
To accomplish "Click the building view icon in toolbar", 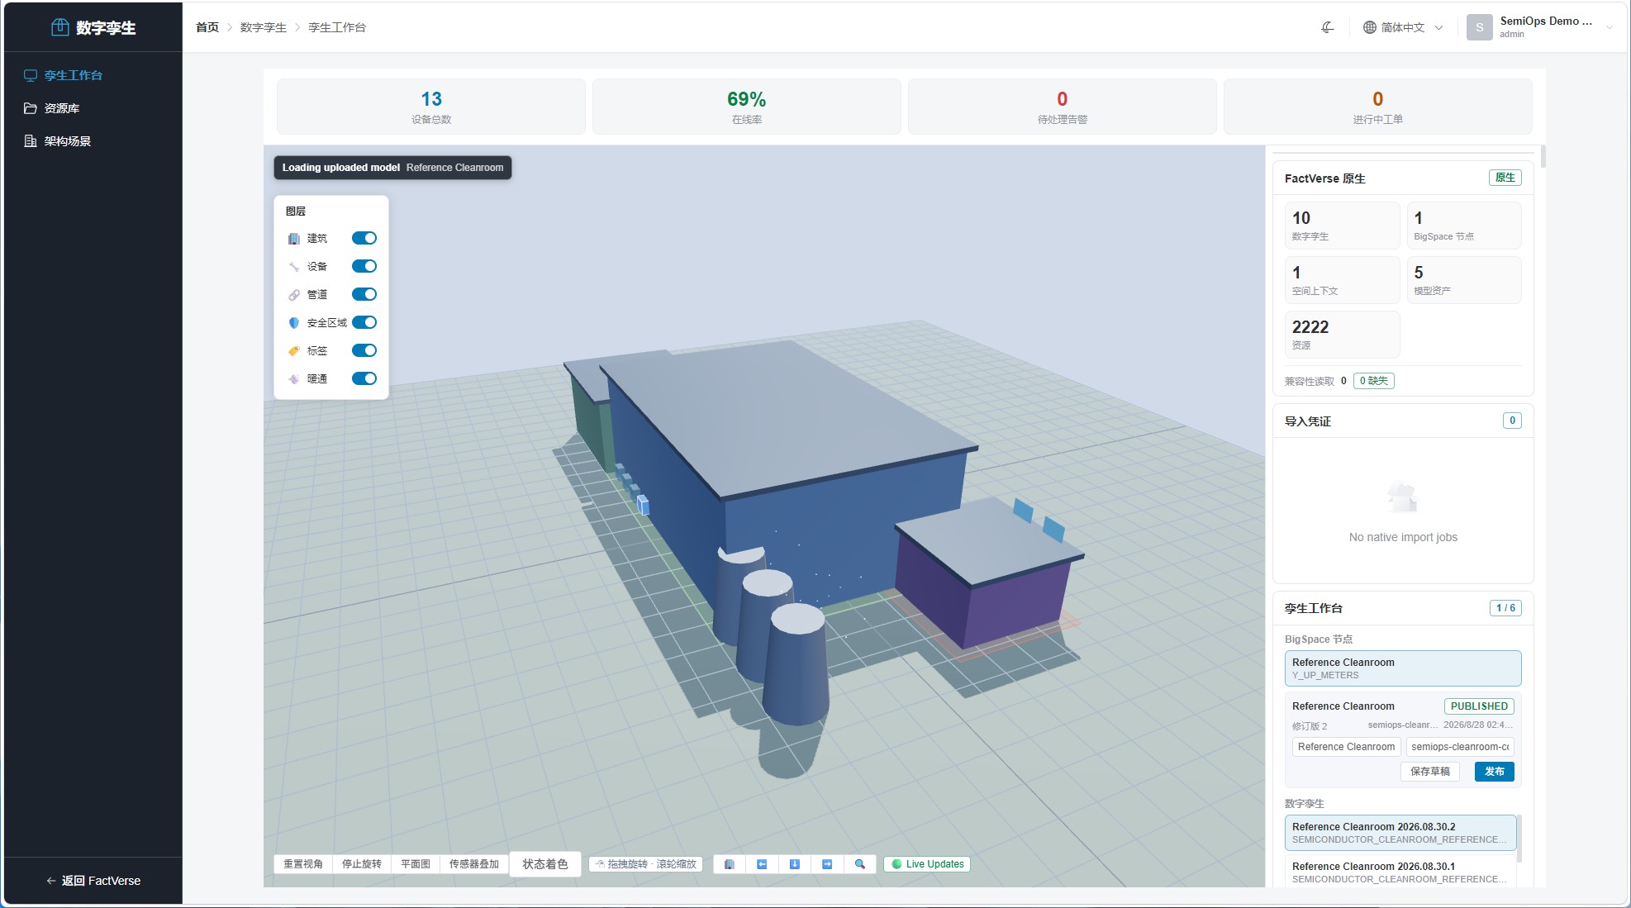I will coord(729,864).
